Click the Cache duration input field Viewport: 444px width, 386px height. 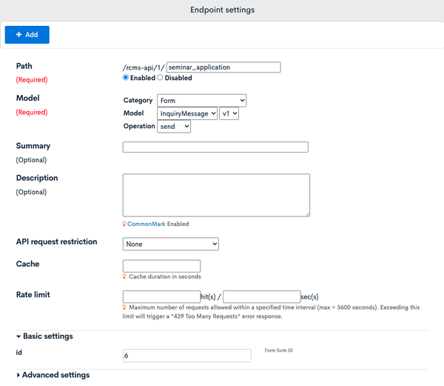[x=161, y=266]
